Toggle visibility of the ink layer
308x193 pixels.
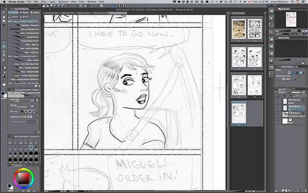tap(277, 108)
